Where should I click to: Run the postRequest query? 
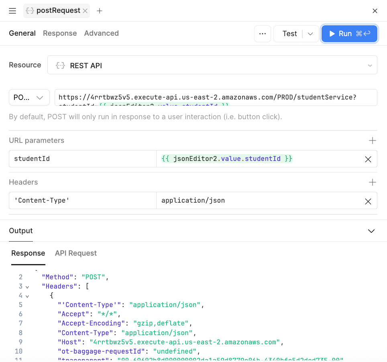point(349,34)
